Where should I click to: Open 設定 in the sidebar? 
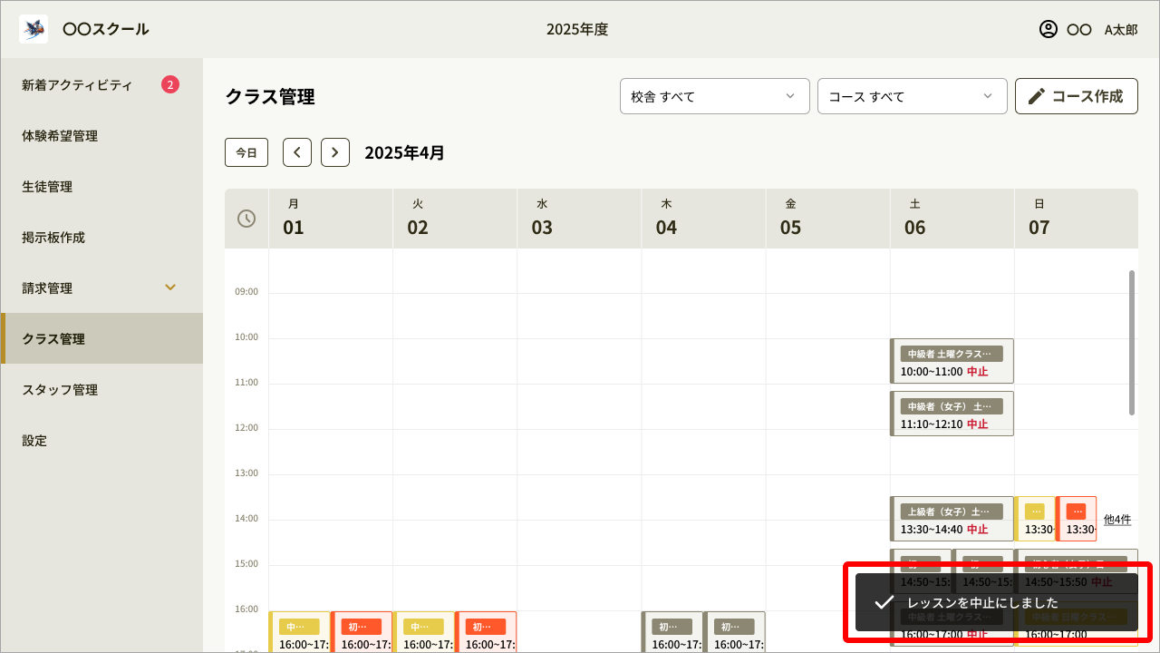tap(34, 441)
